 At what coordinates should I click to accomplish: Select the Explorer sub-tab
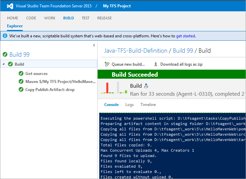15,26
